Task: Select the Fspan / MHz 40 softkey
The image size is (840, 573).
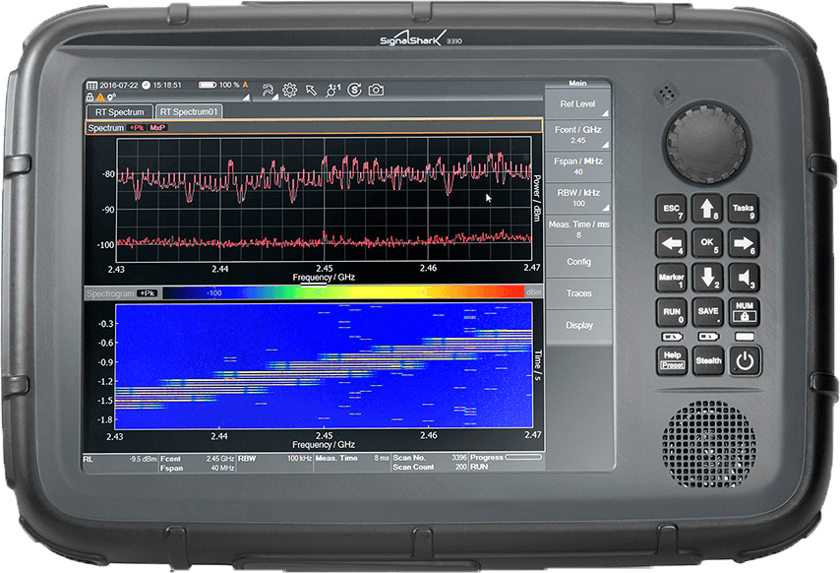Action: pos(577,166)
